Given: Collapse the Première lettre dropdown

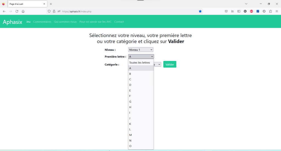Looking at the screenshot, I should point(141,57).
